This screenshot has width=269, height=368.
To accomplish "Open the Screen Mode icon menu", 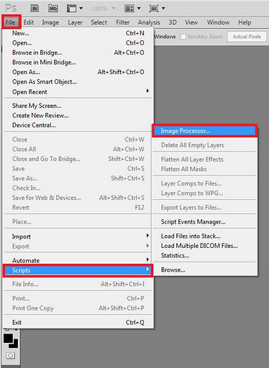I will pos(157,9).
